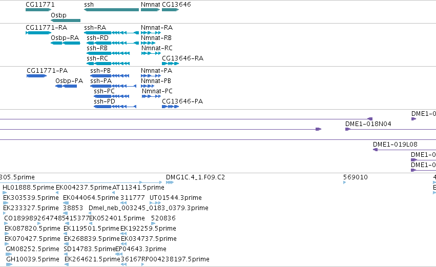Select the Osbp gene bar

(x=66, y=20)
